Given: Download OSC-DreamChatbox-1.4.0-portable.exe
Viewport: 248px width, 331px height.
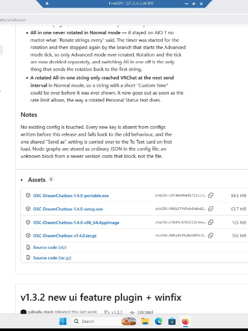Looking at the screenshot, I should pos(71,196).
